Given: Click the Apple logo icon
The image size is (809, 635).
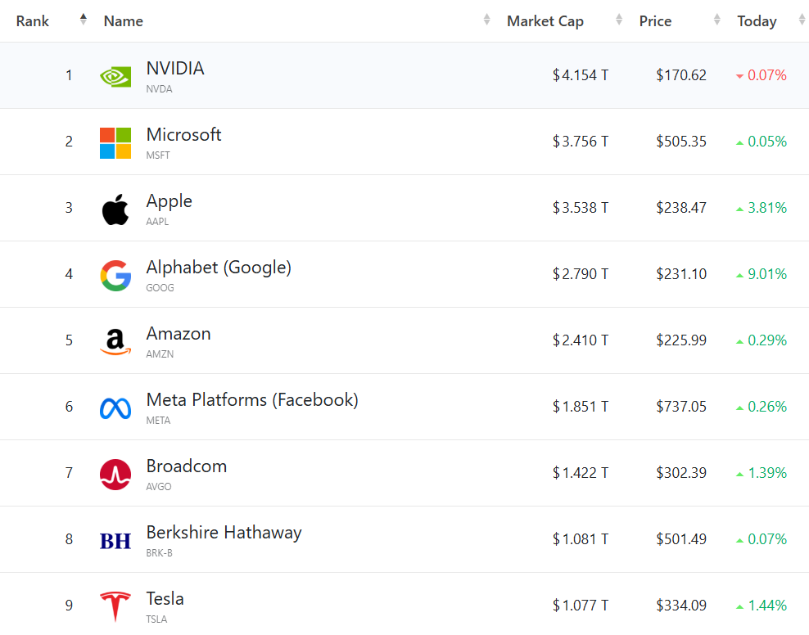Looking at the screenshot, I should (115, 209).
